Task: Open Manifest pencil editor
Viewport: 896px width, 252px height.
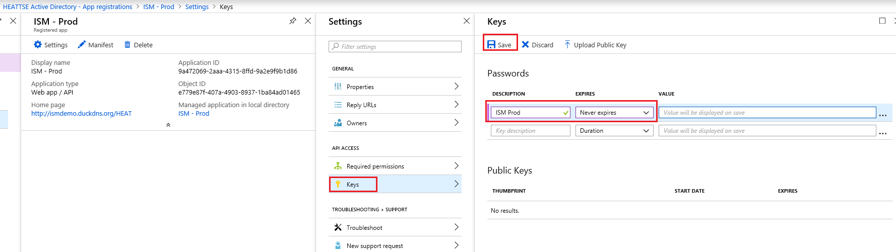Action: (x=82, y=45)
